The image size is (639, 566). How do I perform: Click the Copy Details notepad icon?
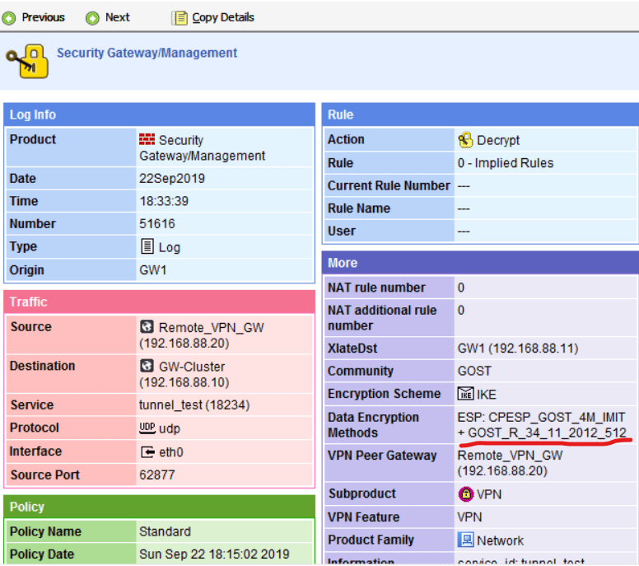pos(180,18)
